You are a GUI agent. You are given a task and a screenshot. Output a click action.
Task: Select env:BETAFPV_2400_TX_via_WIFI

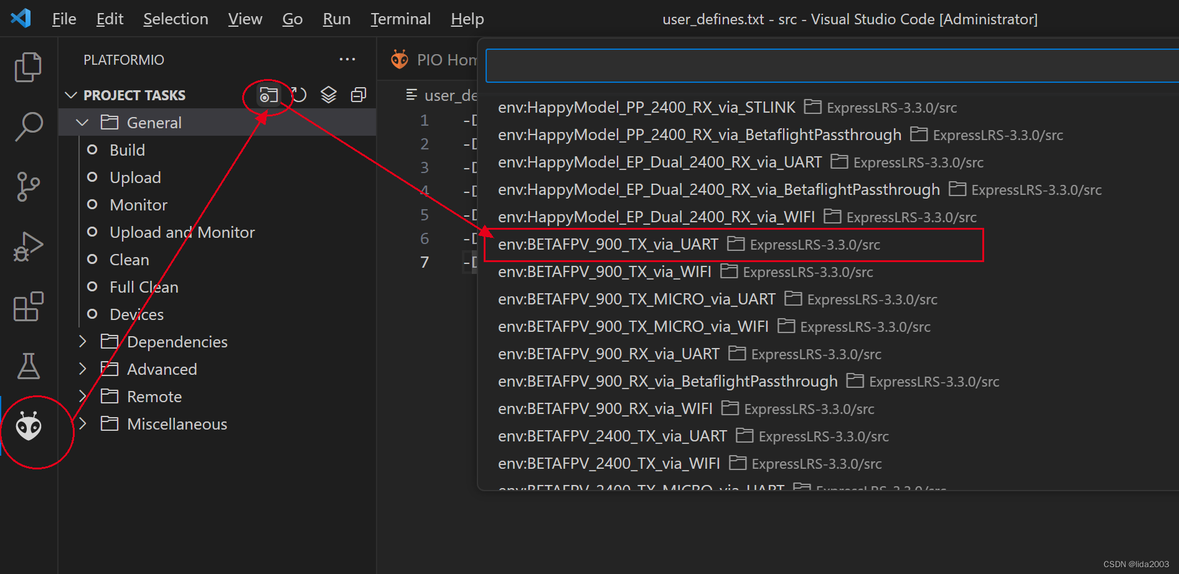click(829, 464)
